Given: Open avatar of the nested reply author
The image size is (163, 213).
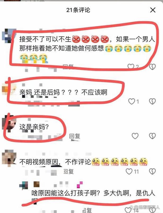Looking at the screenshot, I should click(x=24, y=185).
